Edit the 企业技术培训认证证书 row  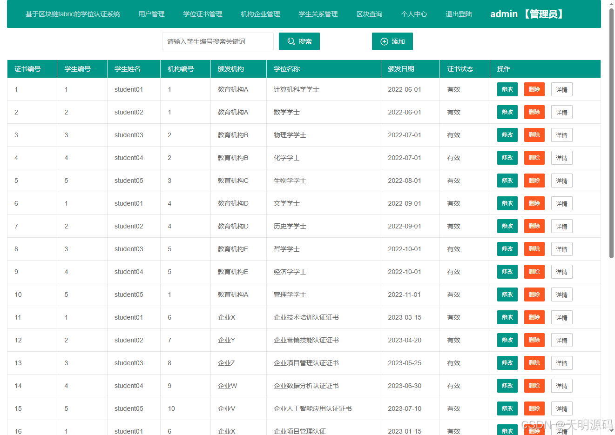507,317
